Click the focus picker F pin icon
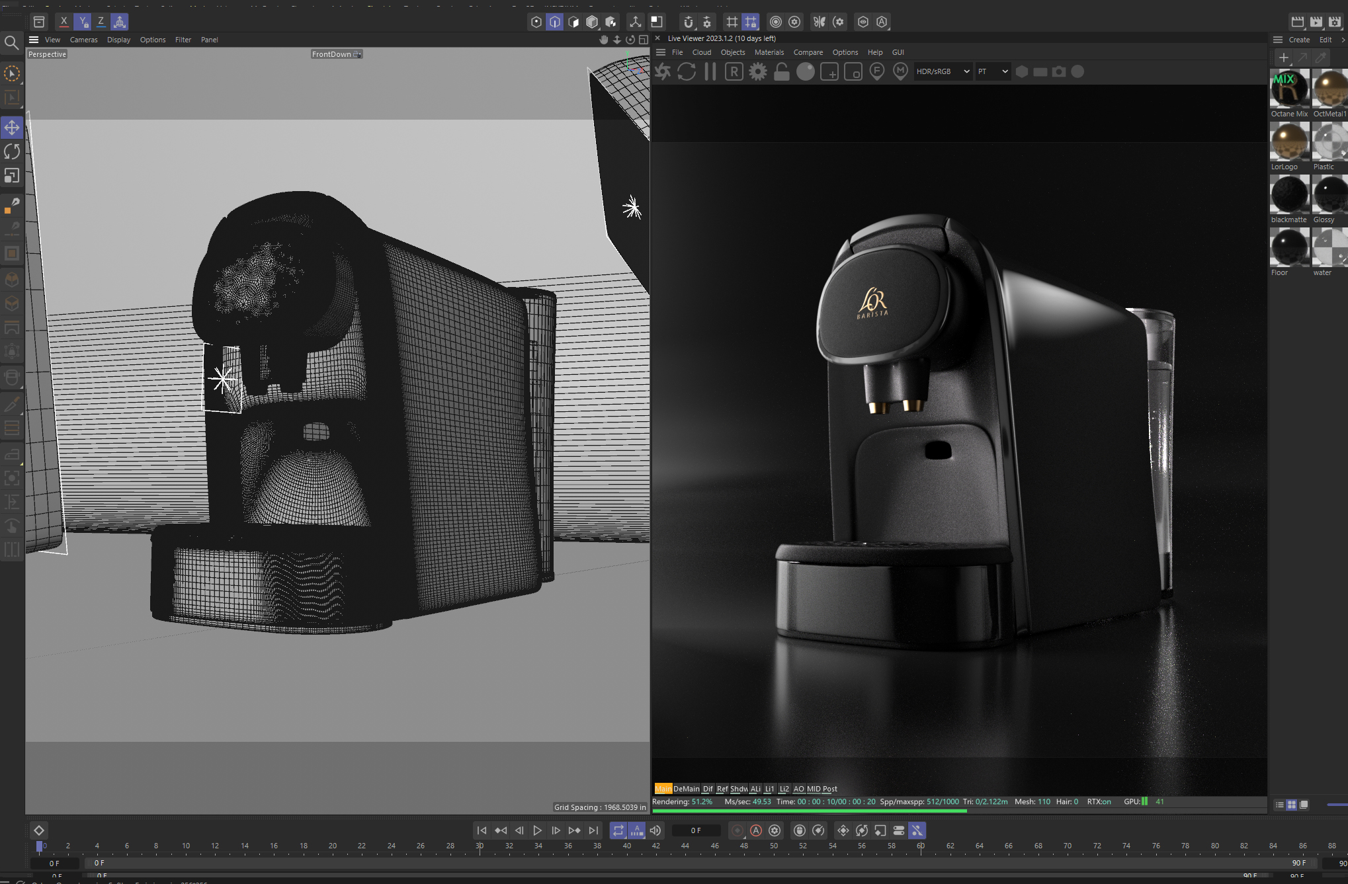Image resolution: width=1348 pixels, height=884 pixels. point(877,71)
